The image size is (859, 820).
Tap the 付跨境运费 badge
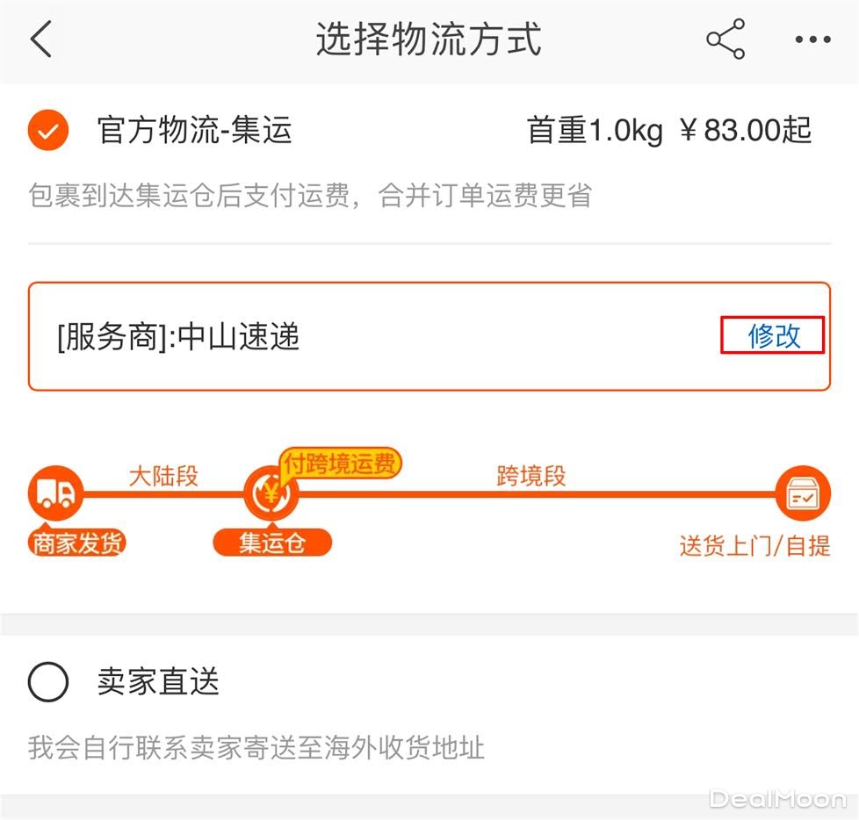[x=340, y=464]
